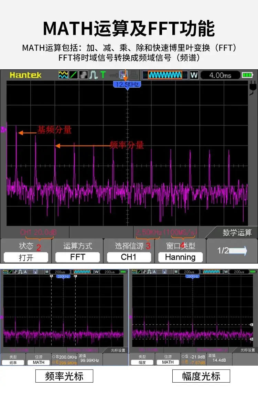
Task: Click the dimmed printer icon
Action: pos(133,75)
